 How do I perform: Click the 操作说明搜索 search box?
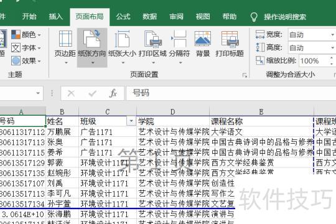[285, 17]
